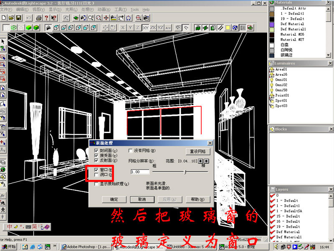Screen dimensions: 334x251
Task: Click the mesh resolution 1.00 input field
Action: click(x=140, y=172)
